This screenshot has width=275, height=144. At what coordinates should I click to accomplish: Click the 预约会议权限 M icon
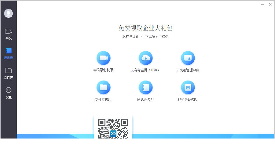pyautogui.click(x=188, y=88)
